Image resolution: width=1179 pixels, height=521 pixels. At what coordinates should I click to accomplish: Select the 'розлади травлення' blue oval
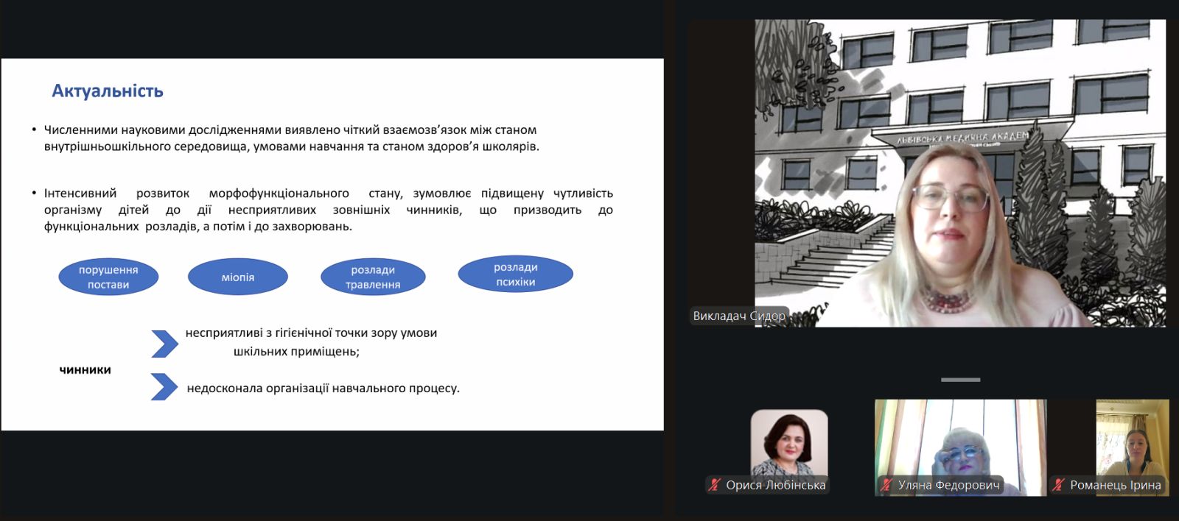(373, 277)
